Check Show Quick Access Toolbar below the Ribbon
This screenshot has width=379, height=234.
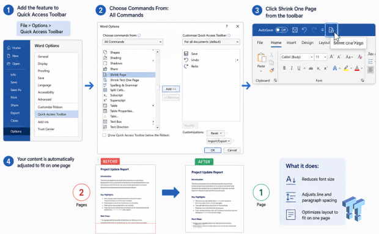click(x=104, y=135)
